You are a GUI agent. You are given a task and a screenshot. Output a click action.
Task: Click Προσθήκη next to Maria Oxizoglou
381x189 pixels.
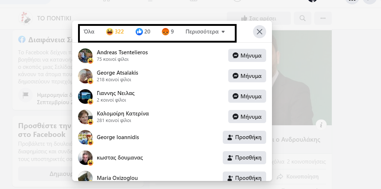tap(244, 178)
